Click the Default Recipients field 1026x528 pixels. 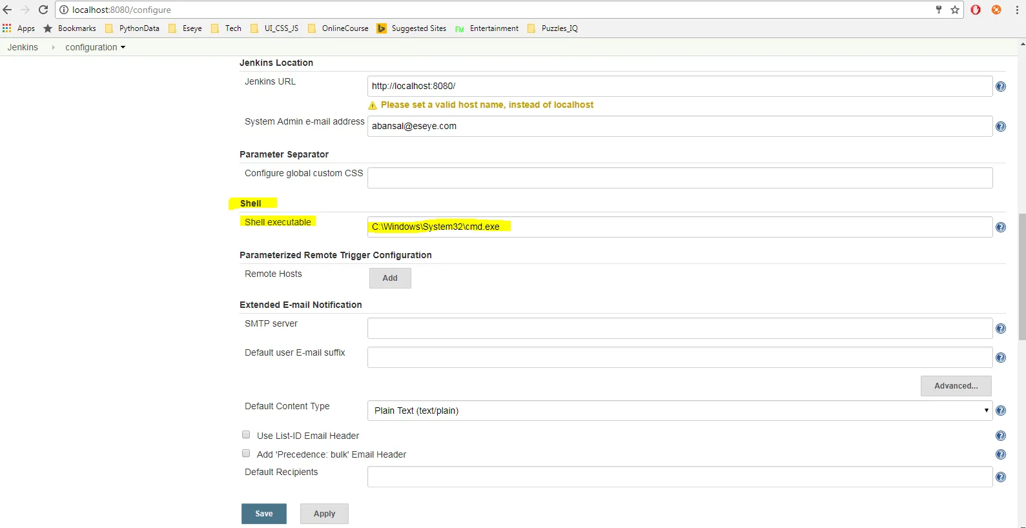[680, 477]
